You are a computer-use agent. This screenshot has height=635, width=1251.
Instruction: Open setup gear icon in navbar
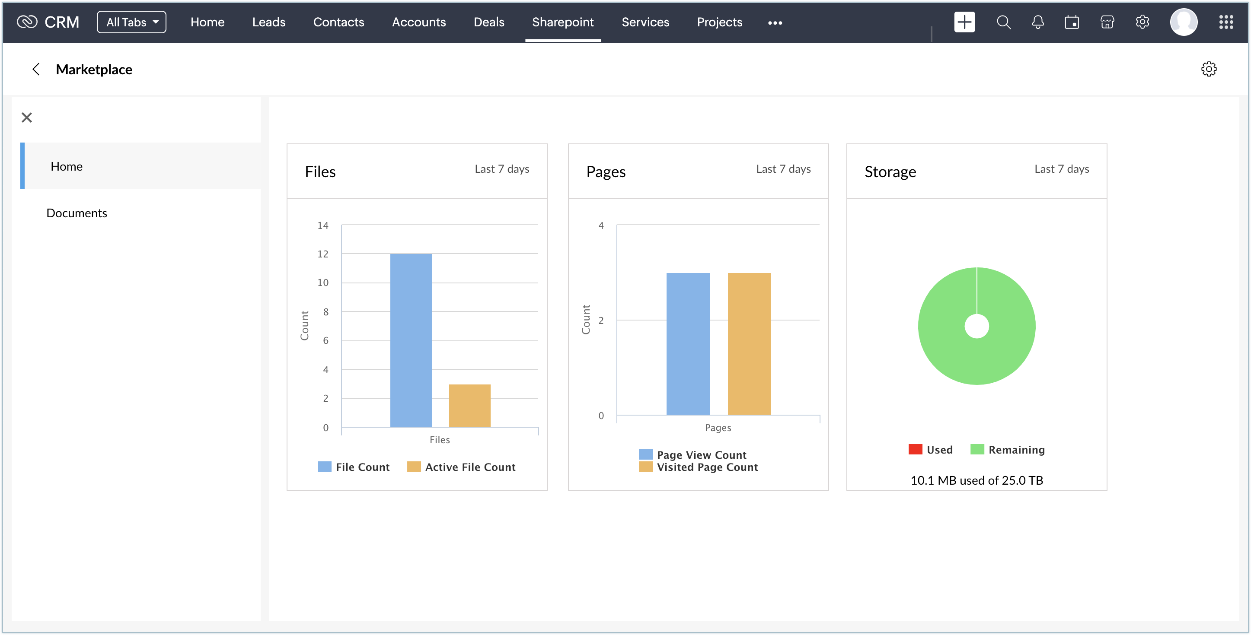[1142, 22]
